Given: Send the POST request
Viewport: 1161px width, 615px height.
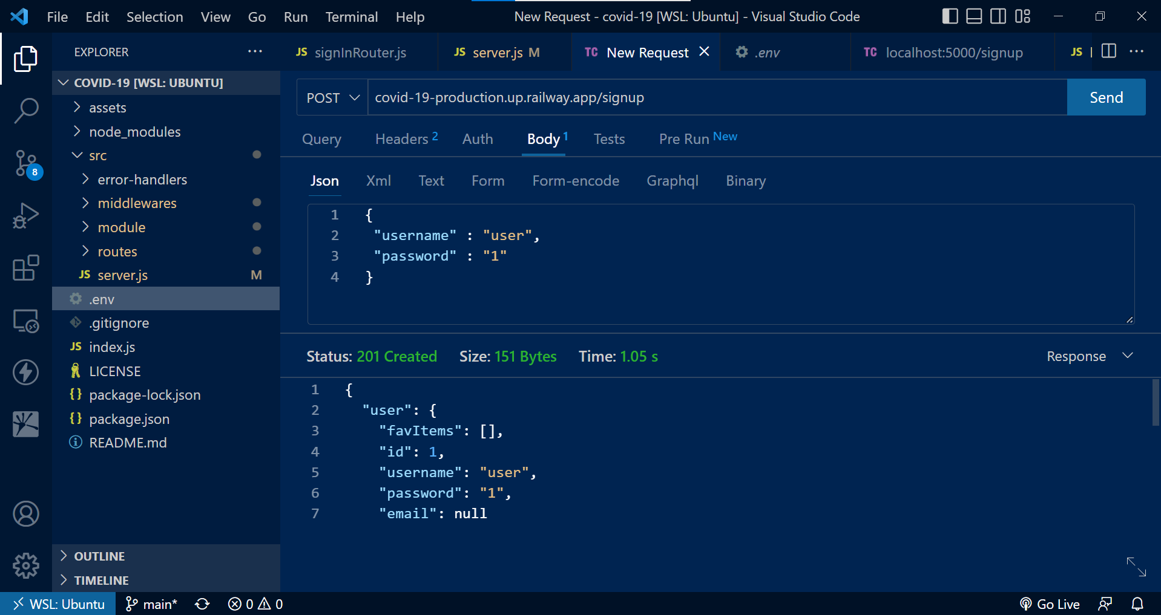Looking at the screenshot, I should [1106, 97].
